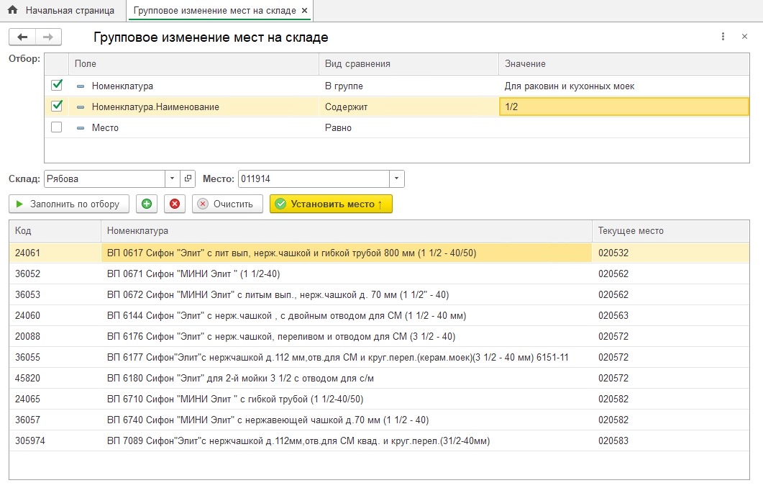
Task: Click the red delete row icon
Action: point(174,204)
